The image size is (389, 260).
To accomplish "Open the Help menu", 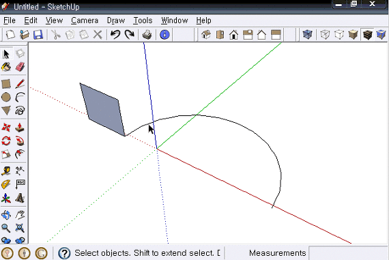I will coord(203,20).
